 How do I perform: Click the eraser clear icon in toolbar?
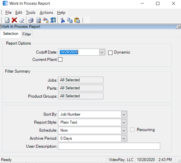click(x=22, y=20)
